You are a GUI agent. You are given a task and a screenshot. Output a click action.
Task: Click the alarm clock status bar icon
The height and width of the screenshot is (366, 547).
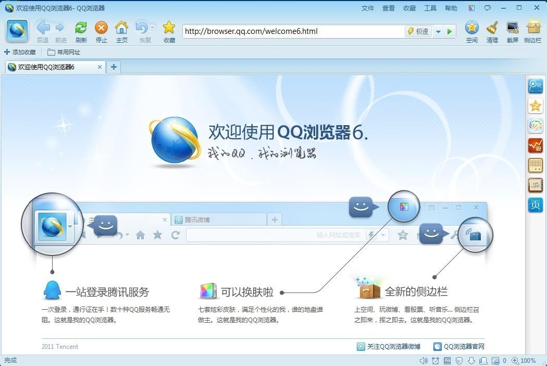pyautogui.click(x=436, y=360)
